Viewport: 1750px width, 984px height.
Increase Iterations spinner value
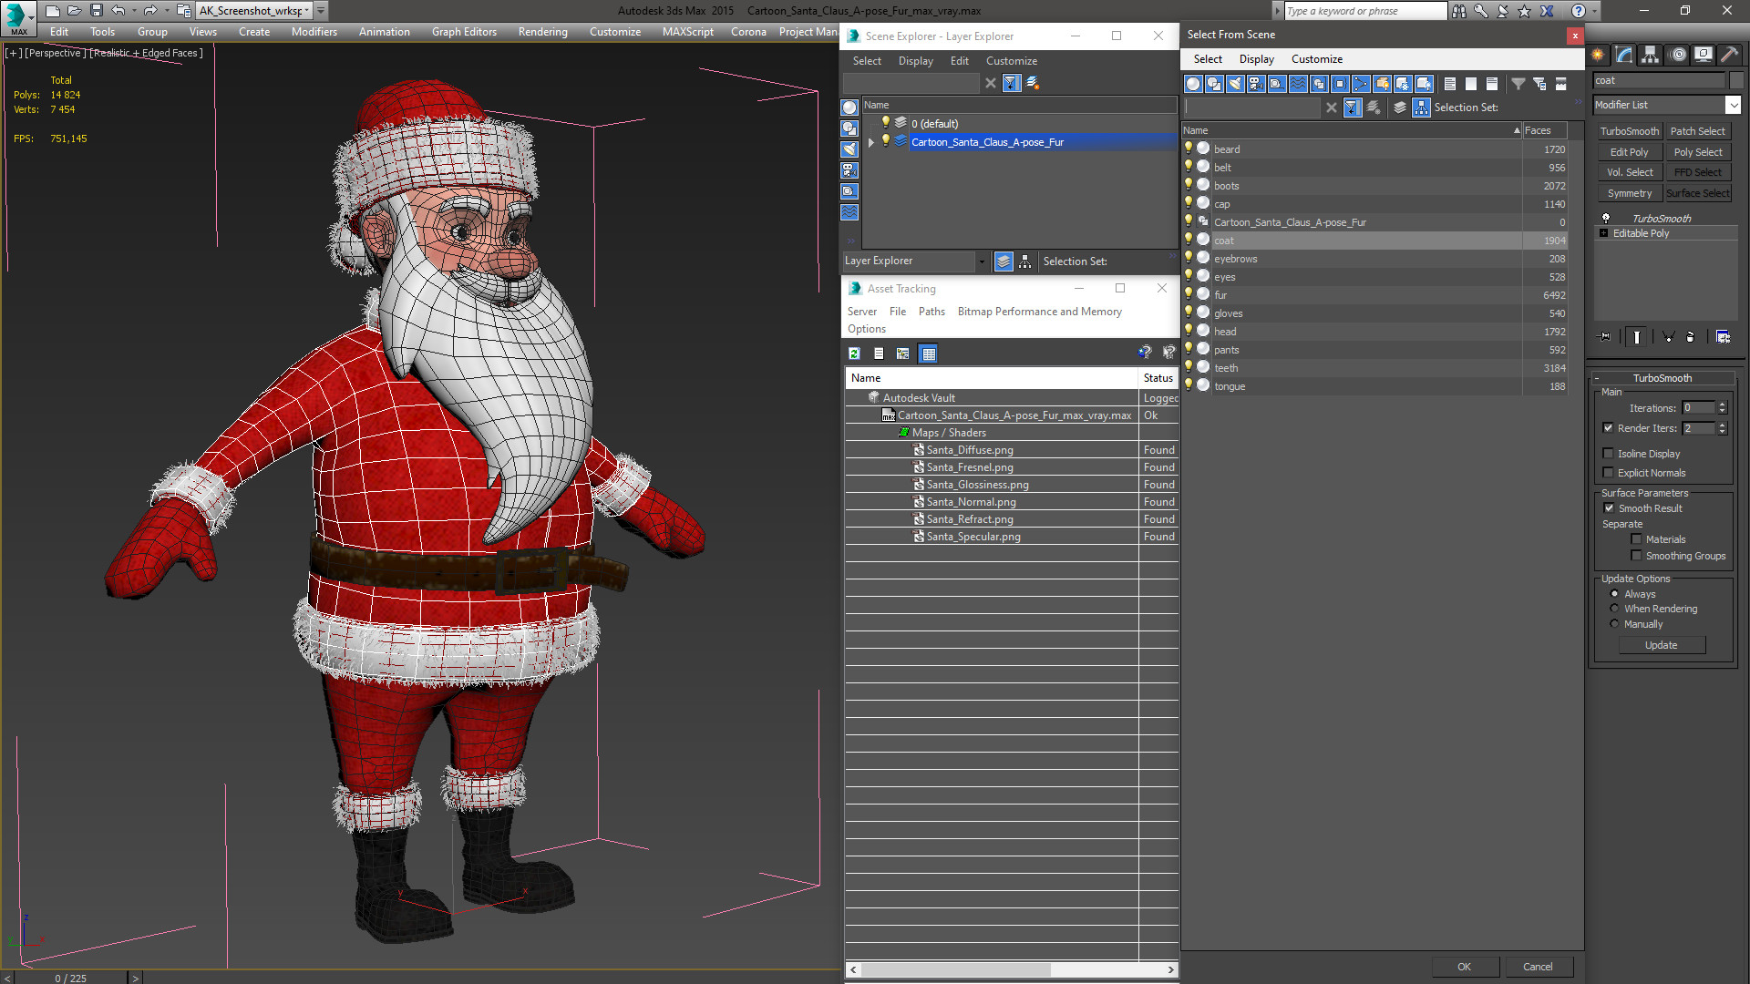click(x=1722, y=405)
